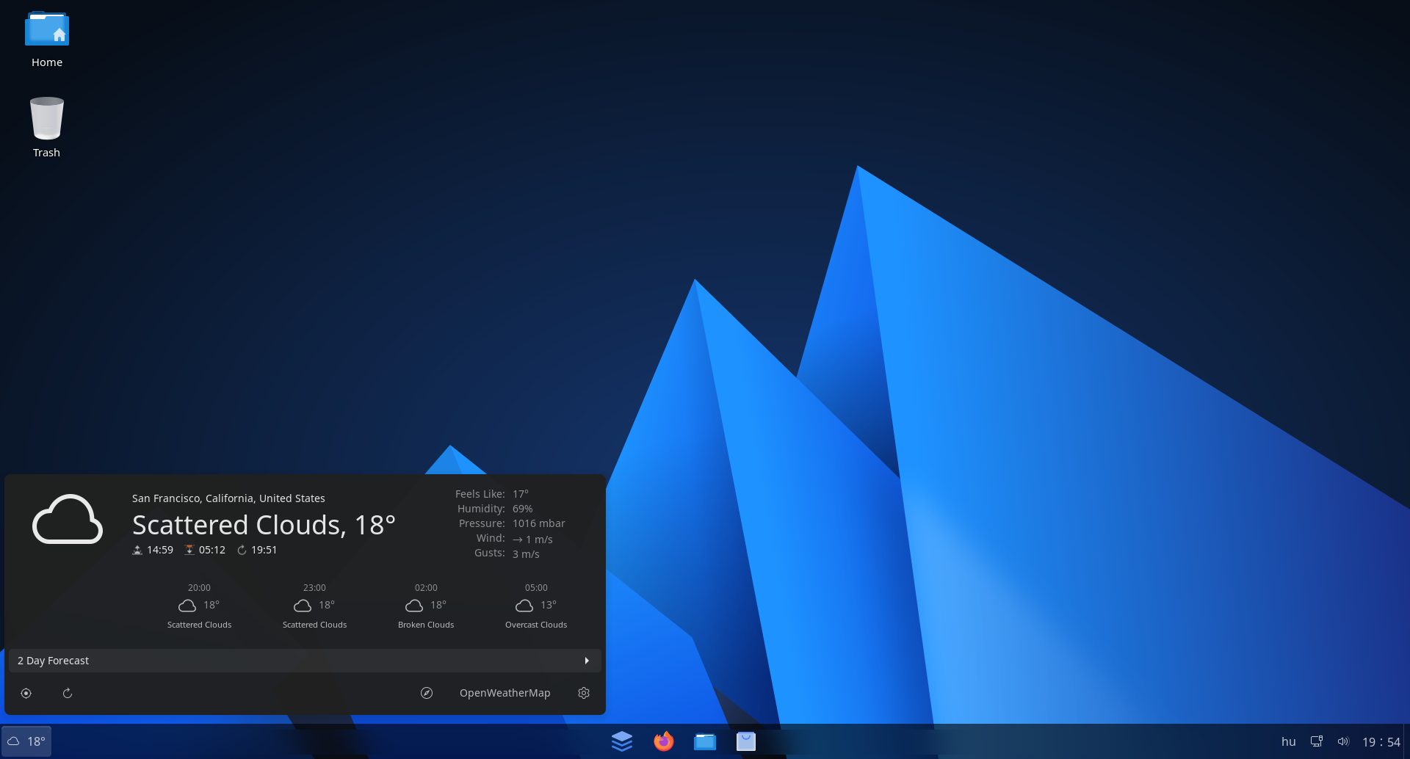The width and height of the screenshot is (1410, 759).
Task: Open the clock showing 19:54
Action: [1381, 742]
